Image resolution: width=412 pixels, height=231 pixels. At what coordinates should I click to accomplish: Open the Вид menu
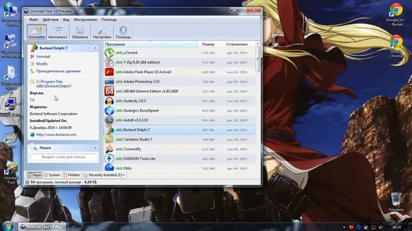[x=66, y=20]
